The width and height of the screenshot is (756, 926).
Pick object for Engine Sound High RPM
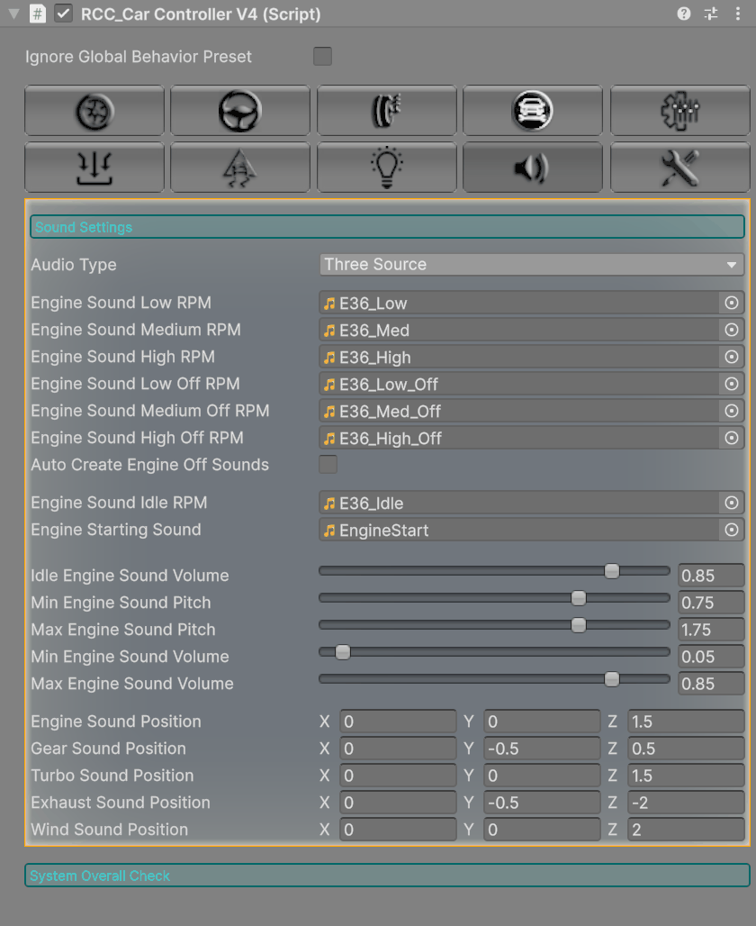pyautogui.click(x=731, y=358)
